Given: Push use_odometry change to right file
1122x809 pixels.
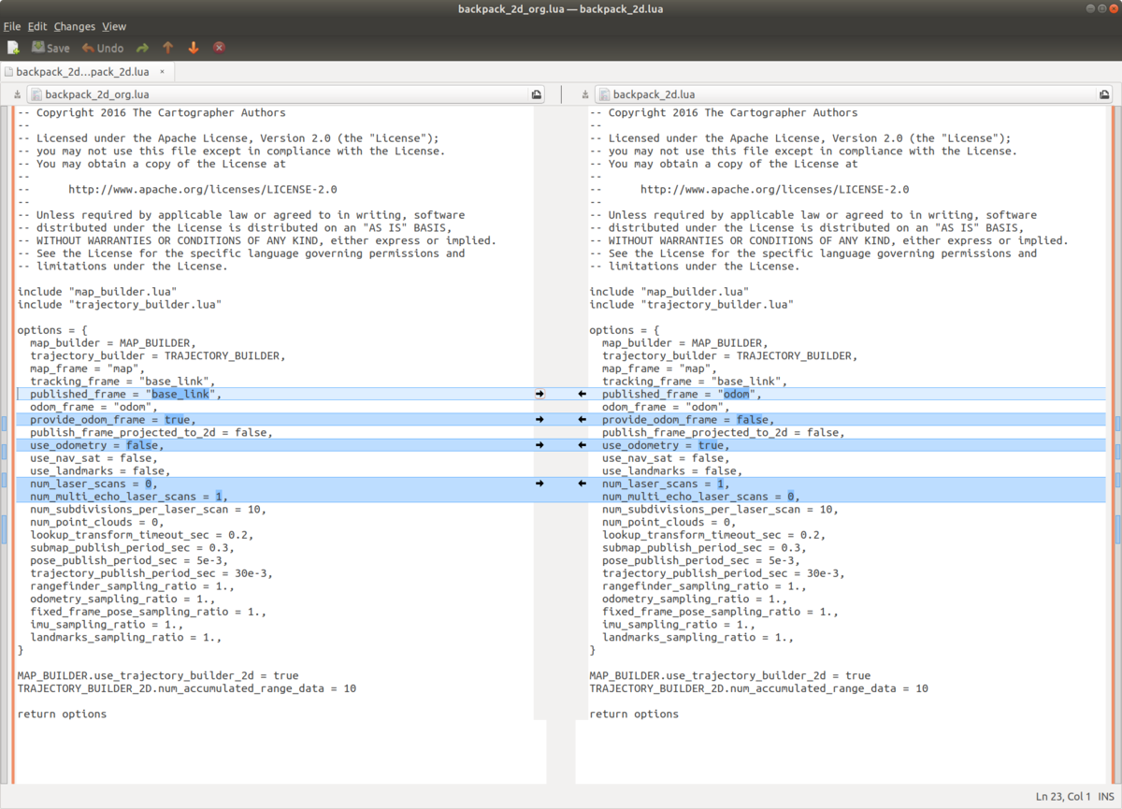Looking at the screenshot, I should click(x=539, y=445).
